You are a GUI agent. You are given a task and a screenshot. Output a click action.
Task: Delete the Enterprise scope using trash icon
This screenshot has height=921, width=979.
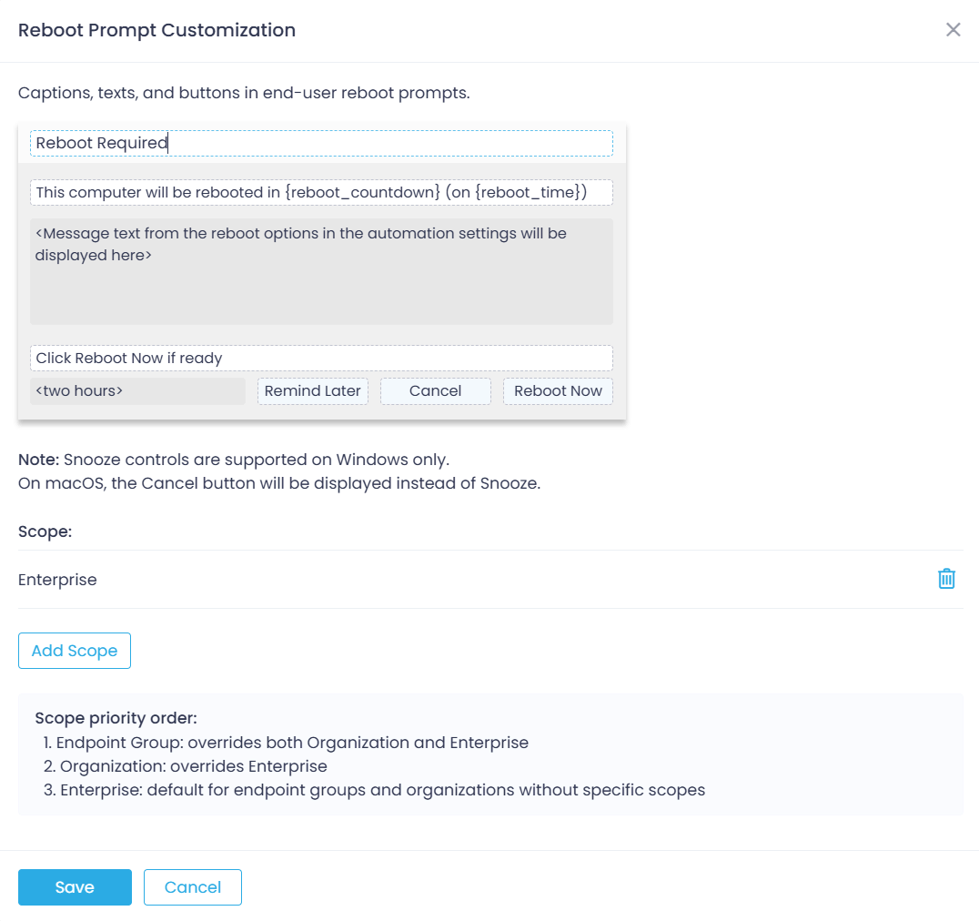(x=946, y=579)
